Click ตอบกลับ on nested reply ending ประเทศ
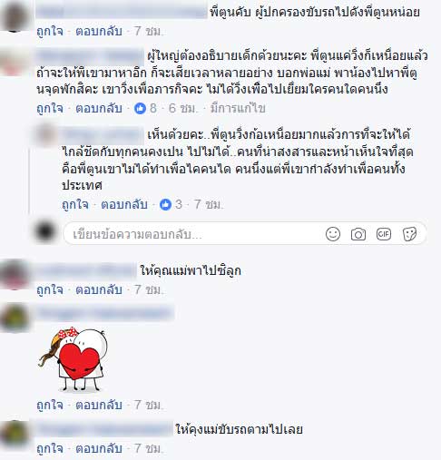The width and height of the screenshot is (441, 460). pos(124,204)
